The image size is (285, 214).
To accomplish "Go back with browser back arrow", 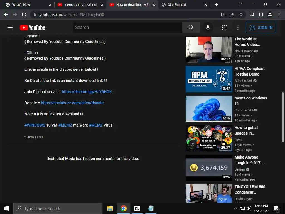I will [6, 14].
